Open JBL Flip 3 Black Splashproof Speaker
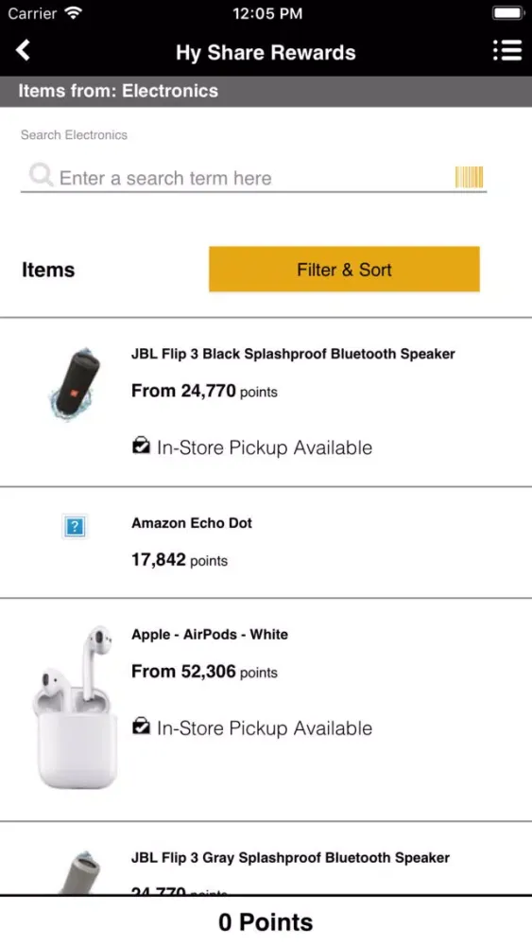 click(x=266, y=402)
